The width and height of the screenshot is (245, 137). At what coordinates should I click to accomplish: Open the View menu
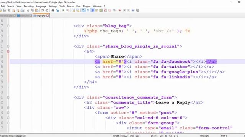click(19, 6)
